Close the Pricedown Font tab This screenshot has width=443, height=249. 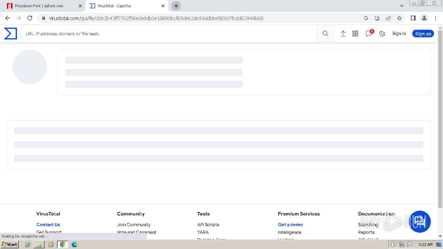[x=80, y=6]
